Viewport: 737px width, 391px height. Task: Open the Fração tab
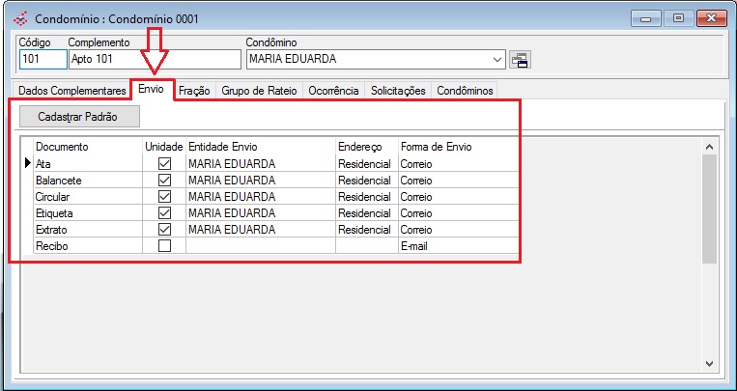pyautogui.click(x=195, y=91)
